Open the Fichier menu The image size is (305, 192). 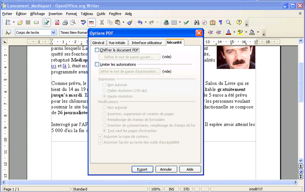tap(7, 14)
